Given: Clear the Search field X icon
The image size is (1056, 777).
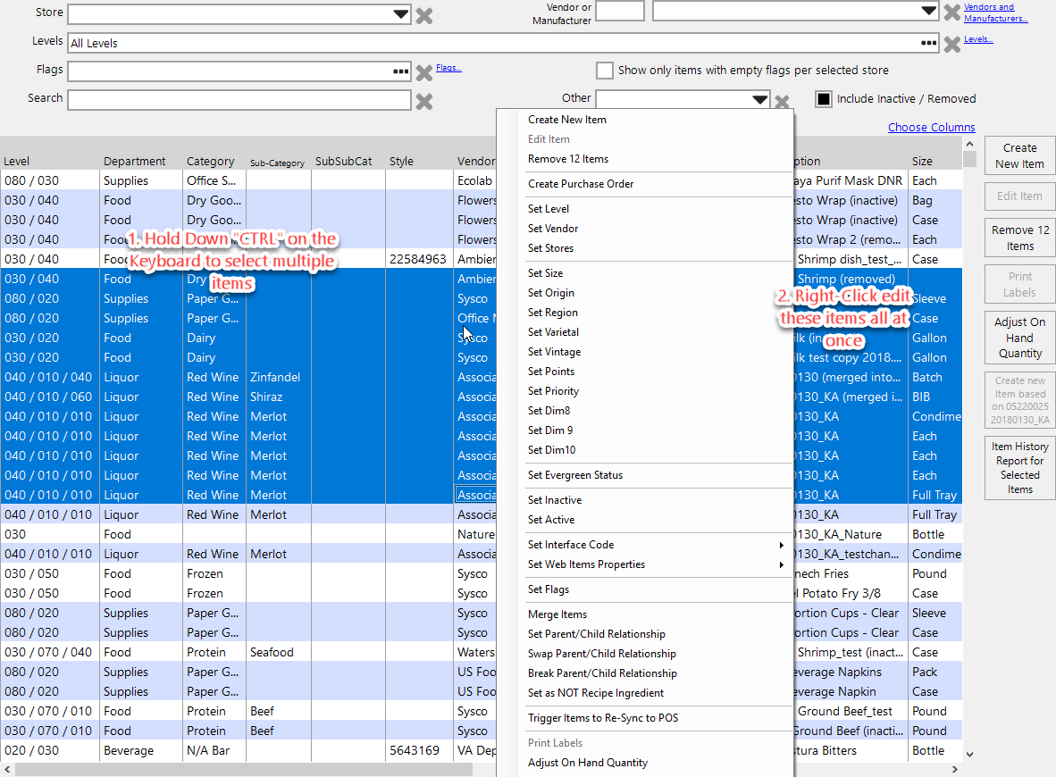Looking at the screenshot, I should point(424,101).
